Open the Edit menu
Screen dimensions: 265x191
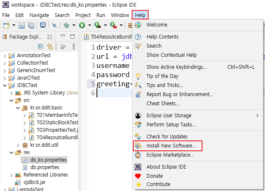tap(19, 15)
